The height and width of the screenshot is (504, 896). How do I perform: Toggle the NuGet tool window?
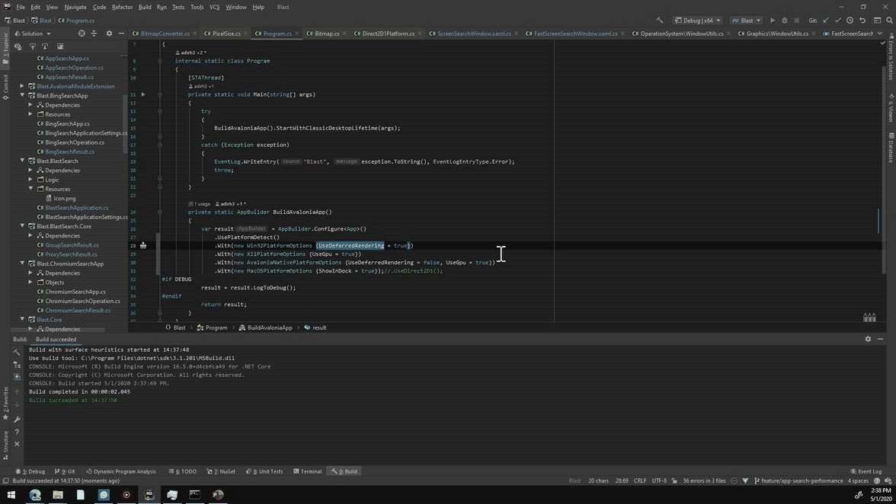pyautogui.click(x=224, y=471)
